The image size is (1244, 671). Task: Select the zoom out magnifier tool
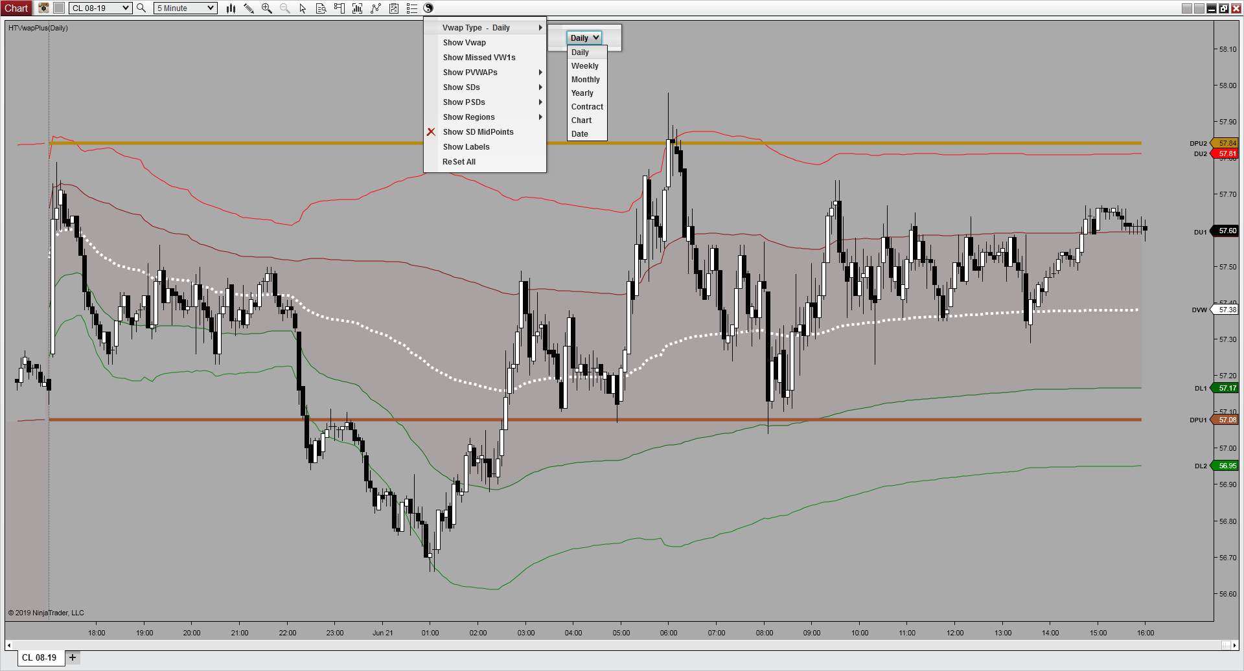(284, 8)
